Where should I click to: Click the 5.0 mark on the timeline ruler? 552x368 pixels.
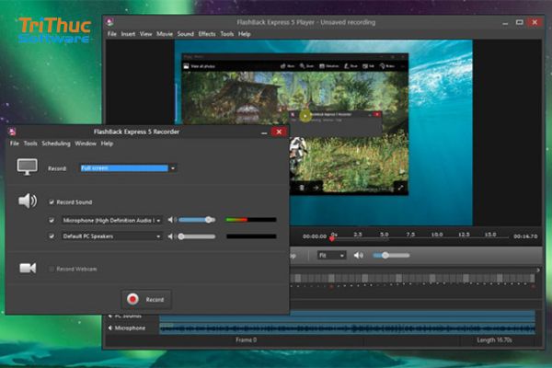pyautogui.click(x=384, y=235)
